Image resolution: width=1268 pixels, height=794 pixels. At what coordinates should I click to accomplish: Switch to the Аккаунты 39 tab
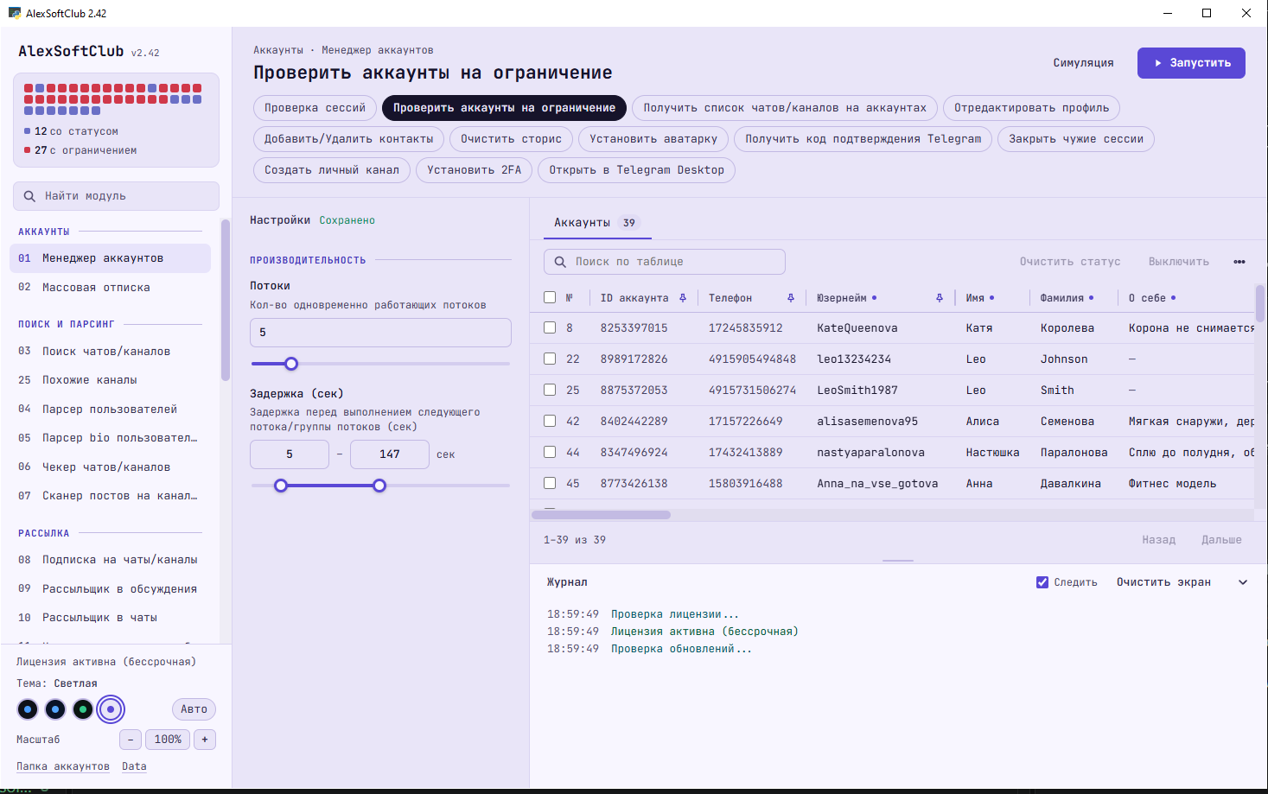point(596,223)
